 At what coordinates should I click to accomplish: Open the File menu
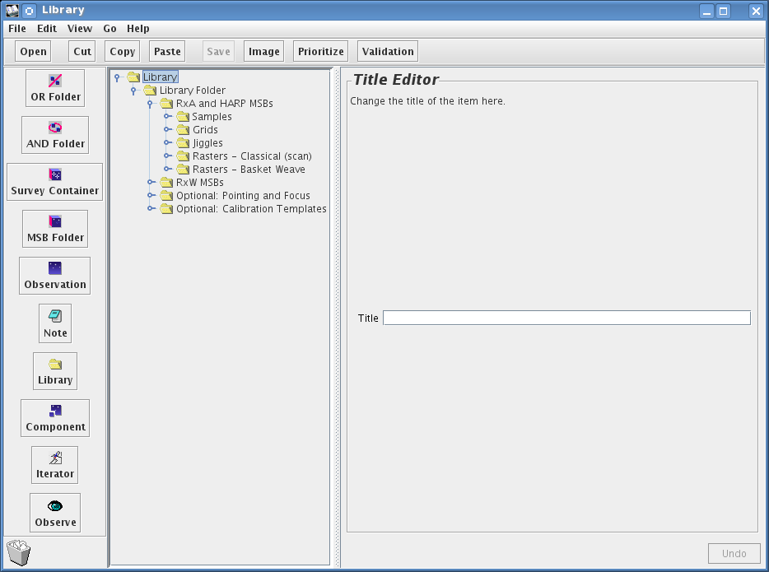17,29
